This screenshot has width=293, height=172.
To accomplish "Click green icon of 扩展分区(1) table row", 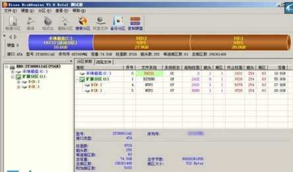I will (x=82, y=79).
